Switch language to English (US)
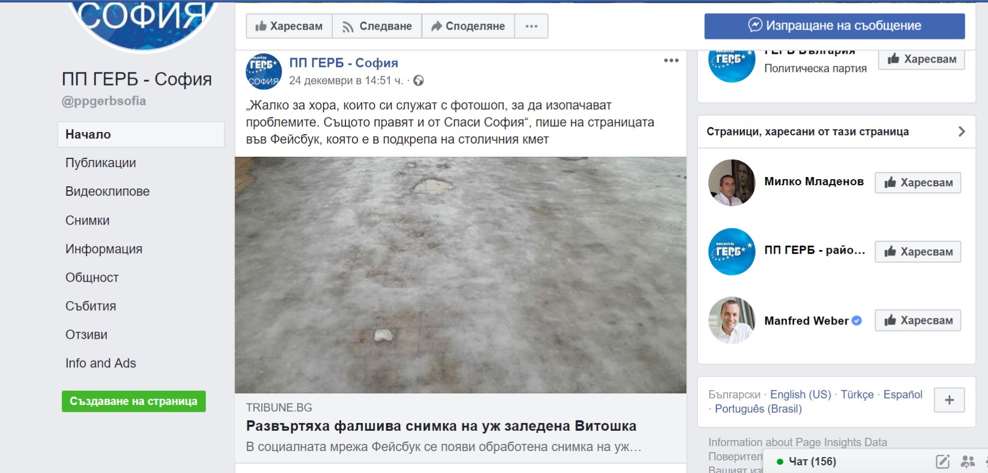Screen dimensions: 988x473 800,395
